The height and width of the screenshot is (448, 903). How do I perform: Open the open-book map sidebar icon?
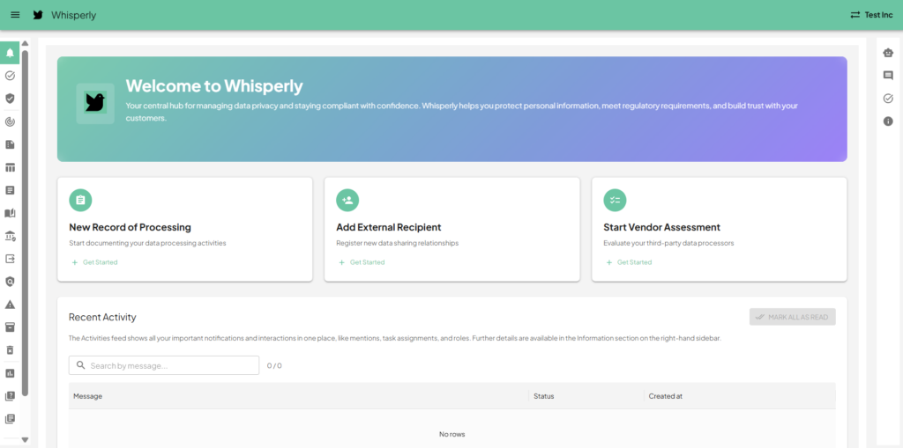(10, 213)
